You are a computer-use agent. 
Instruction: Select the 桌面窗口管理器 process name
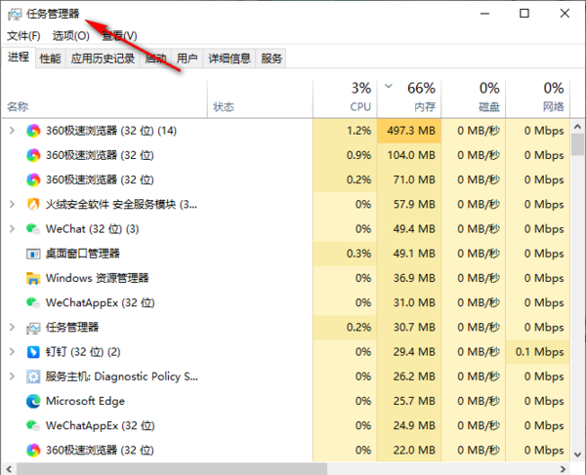(x=83, y=254)
